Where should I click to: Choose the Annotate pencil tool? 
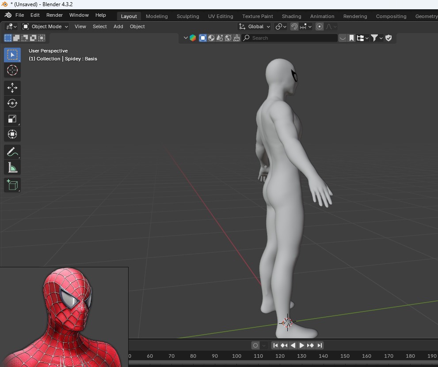click(12, 152)
